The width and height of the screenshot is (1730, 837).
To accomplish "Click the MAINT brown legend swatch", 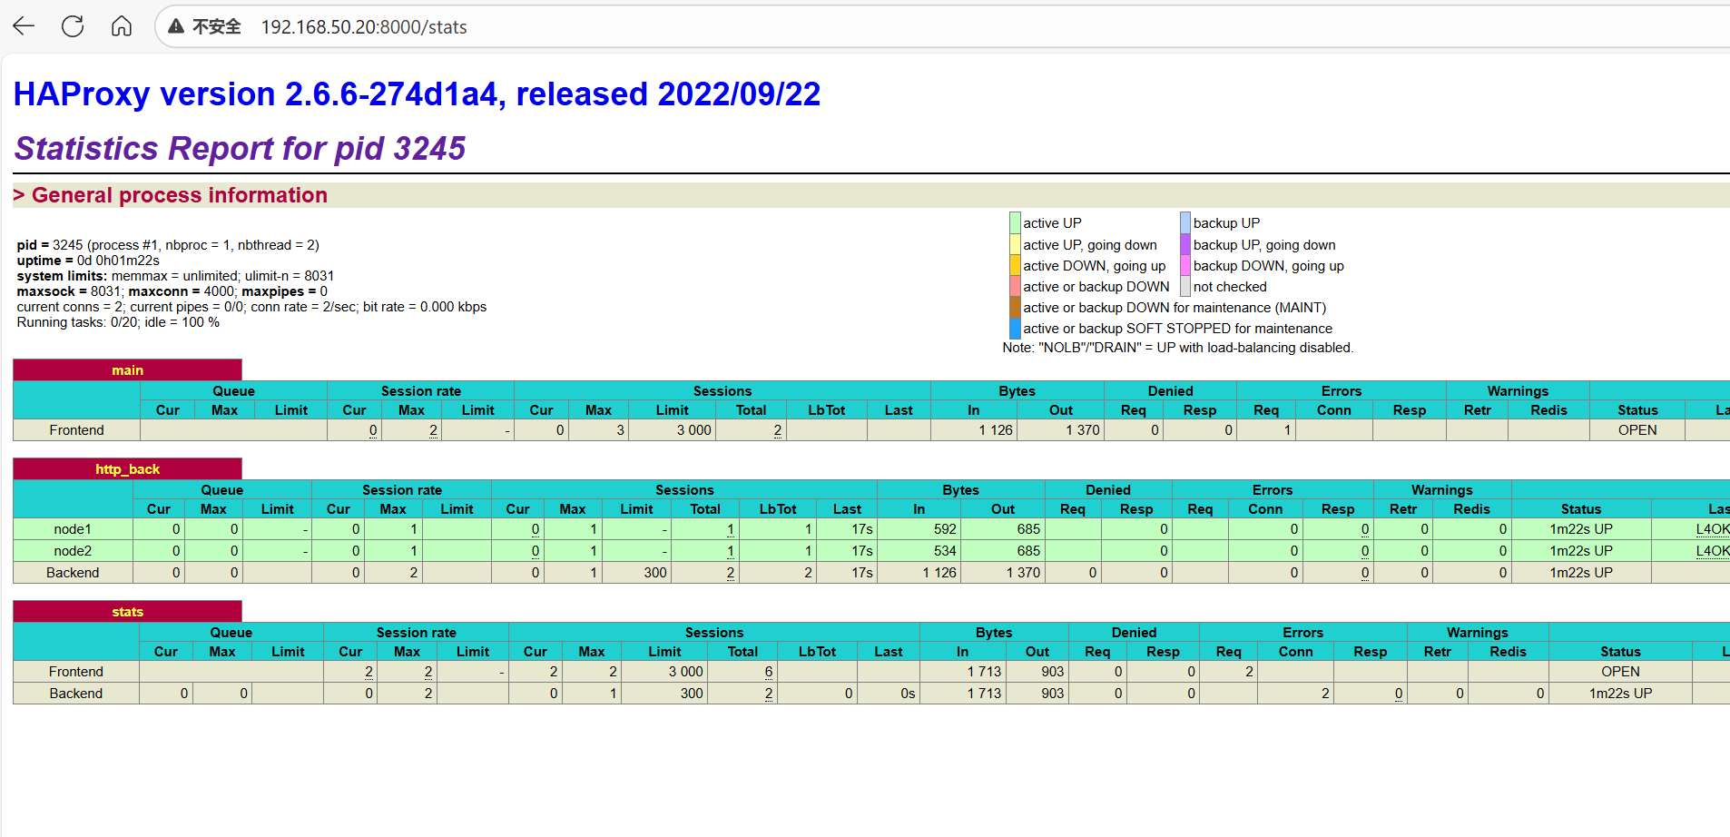I will 1015,307.
